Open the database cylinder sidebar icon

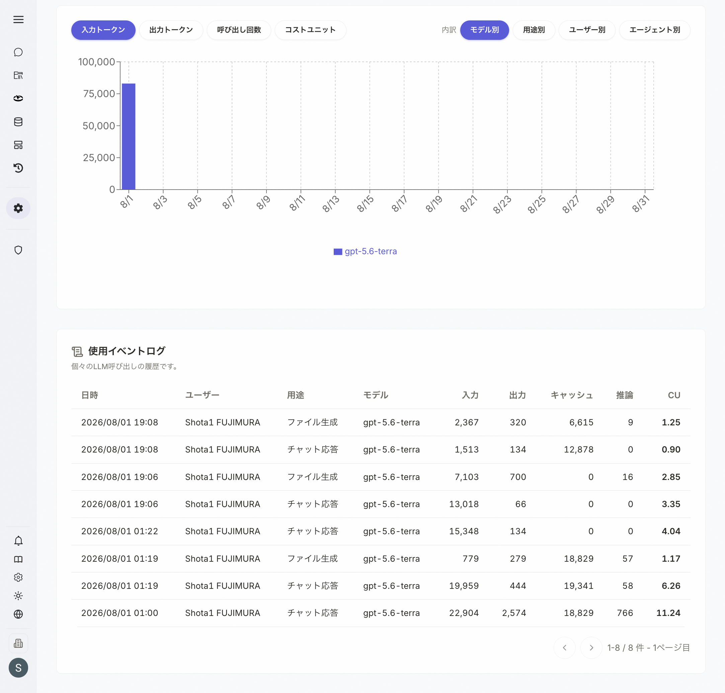coord(18,122)
